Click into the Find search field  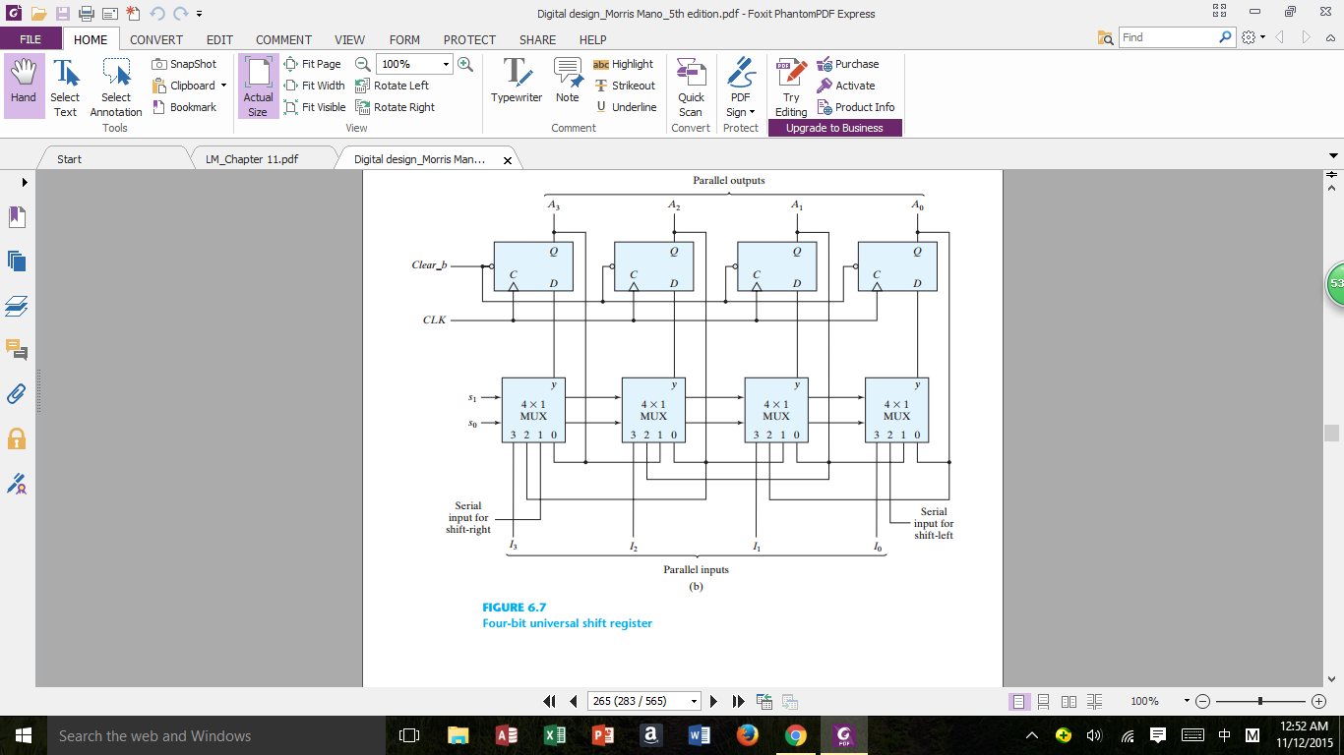(x=1168, y=37)
